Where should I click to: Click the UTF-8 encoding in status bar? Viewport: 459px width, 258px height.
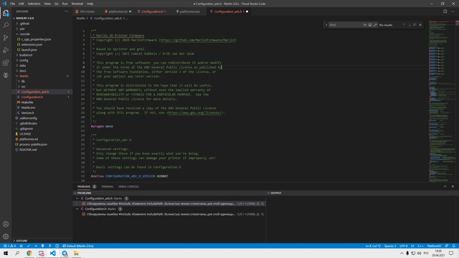[x=403, y=246]
